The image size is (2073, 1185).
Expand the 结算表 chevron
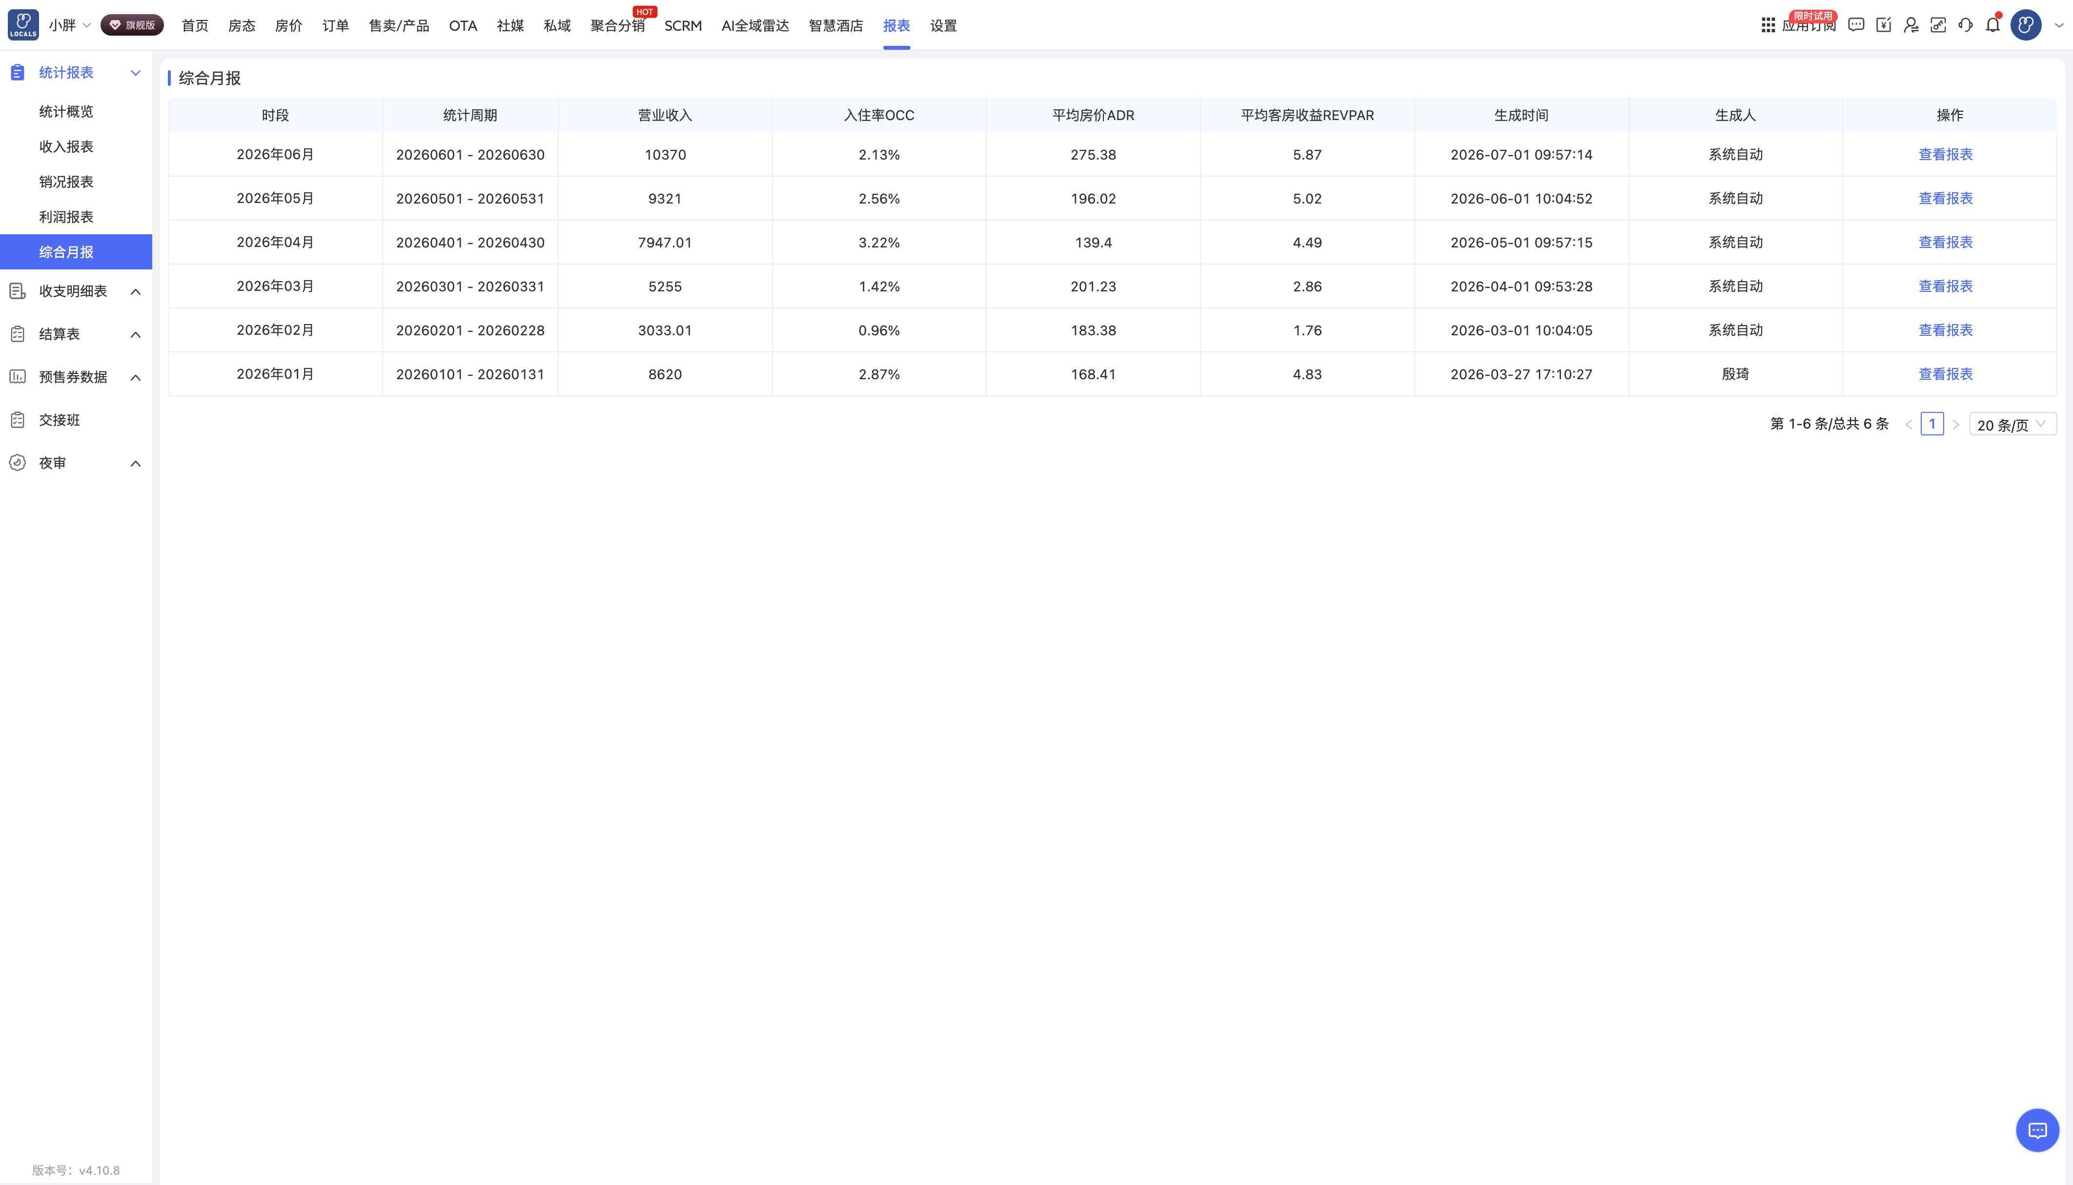(x=136, y=334)
